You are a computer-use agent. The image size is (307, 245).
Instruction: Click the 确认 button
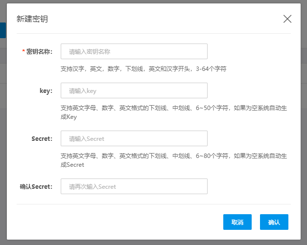[274, 222]
